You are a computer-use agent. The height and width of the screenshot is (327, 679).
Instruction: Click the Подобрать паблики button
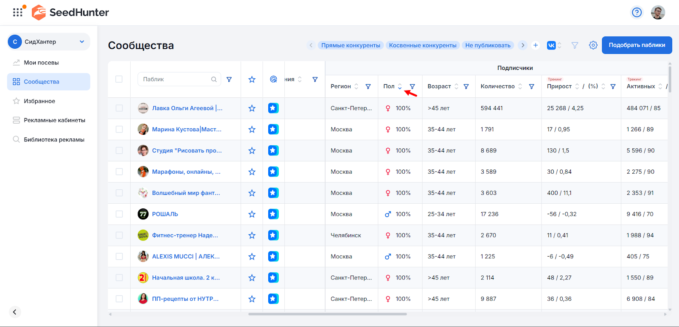[x=637, y=45]
